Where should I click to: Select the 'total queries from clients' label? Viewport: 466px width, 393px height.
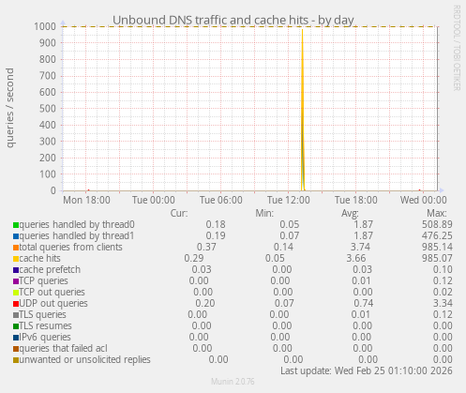71,247
